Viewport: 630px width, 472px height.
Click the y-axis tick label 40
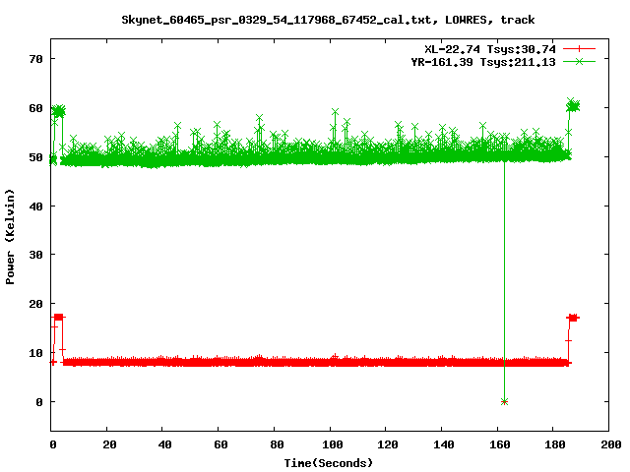point(35,206)
